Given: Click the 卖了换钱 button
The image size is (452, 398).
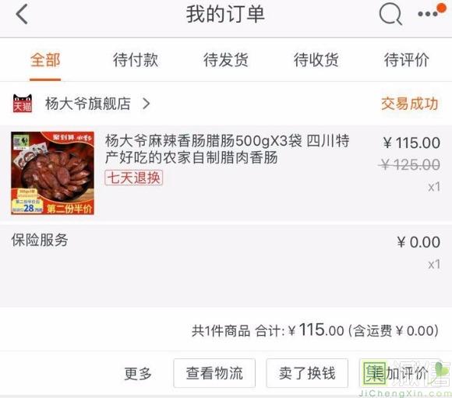Looking at the screenshot, I should (x=307, y=373).
